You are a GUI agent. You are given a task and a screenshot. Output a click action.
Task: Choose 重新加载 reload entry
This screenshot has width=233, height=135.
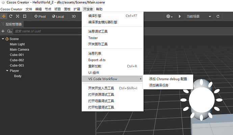[113, 66]
